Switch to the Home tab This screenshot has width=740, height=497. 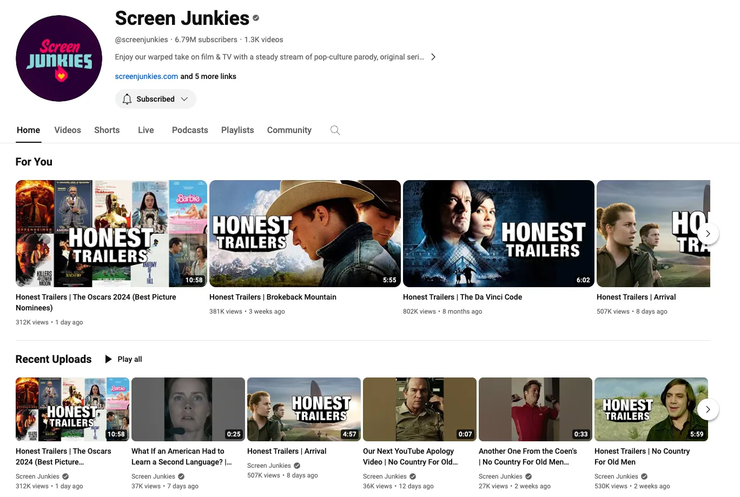pos(29,130)
